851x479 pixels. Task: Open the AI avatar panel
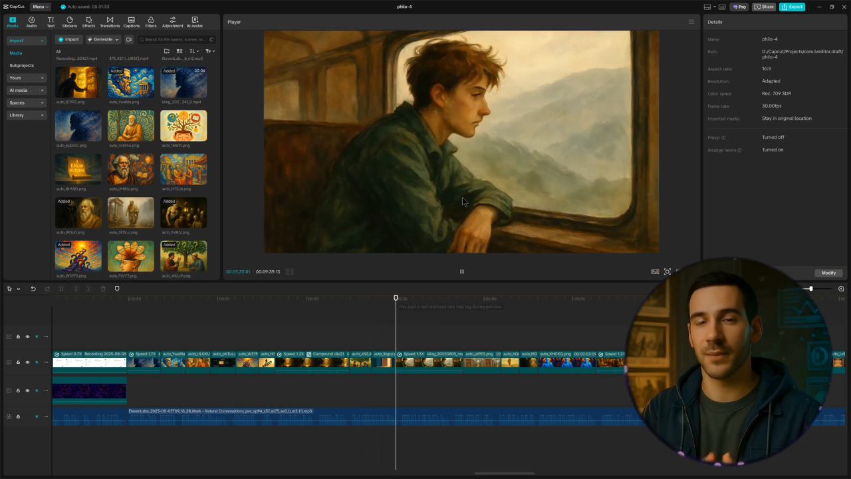click(195, 22)
